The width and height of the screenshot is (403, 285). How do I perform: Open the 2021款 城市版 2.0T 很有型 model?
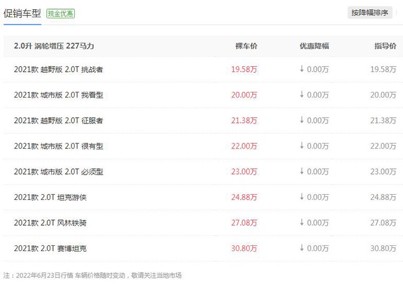(x=59, y=146)
